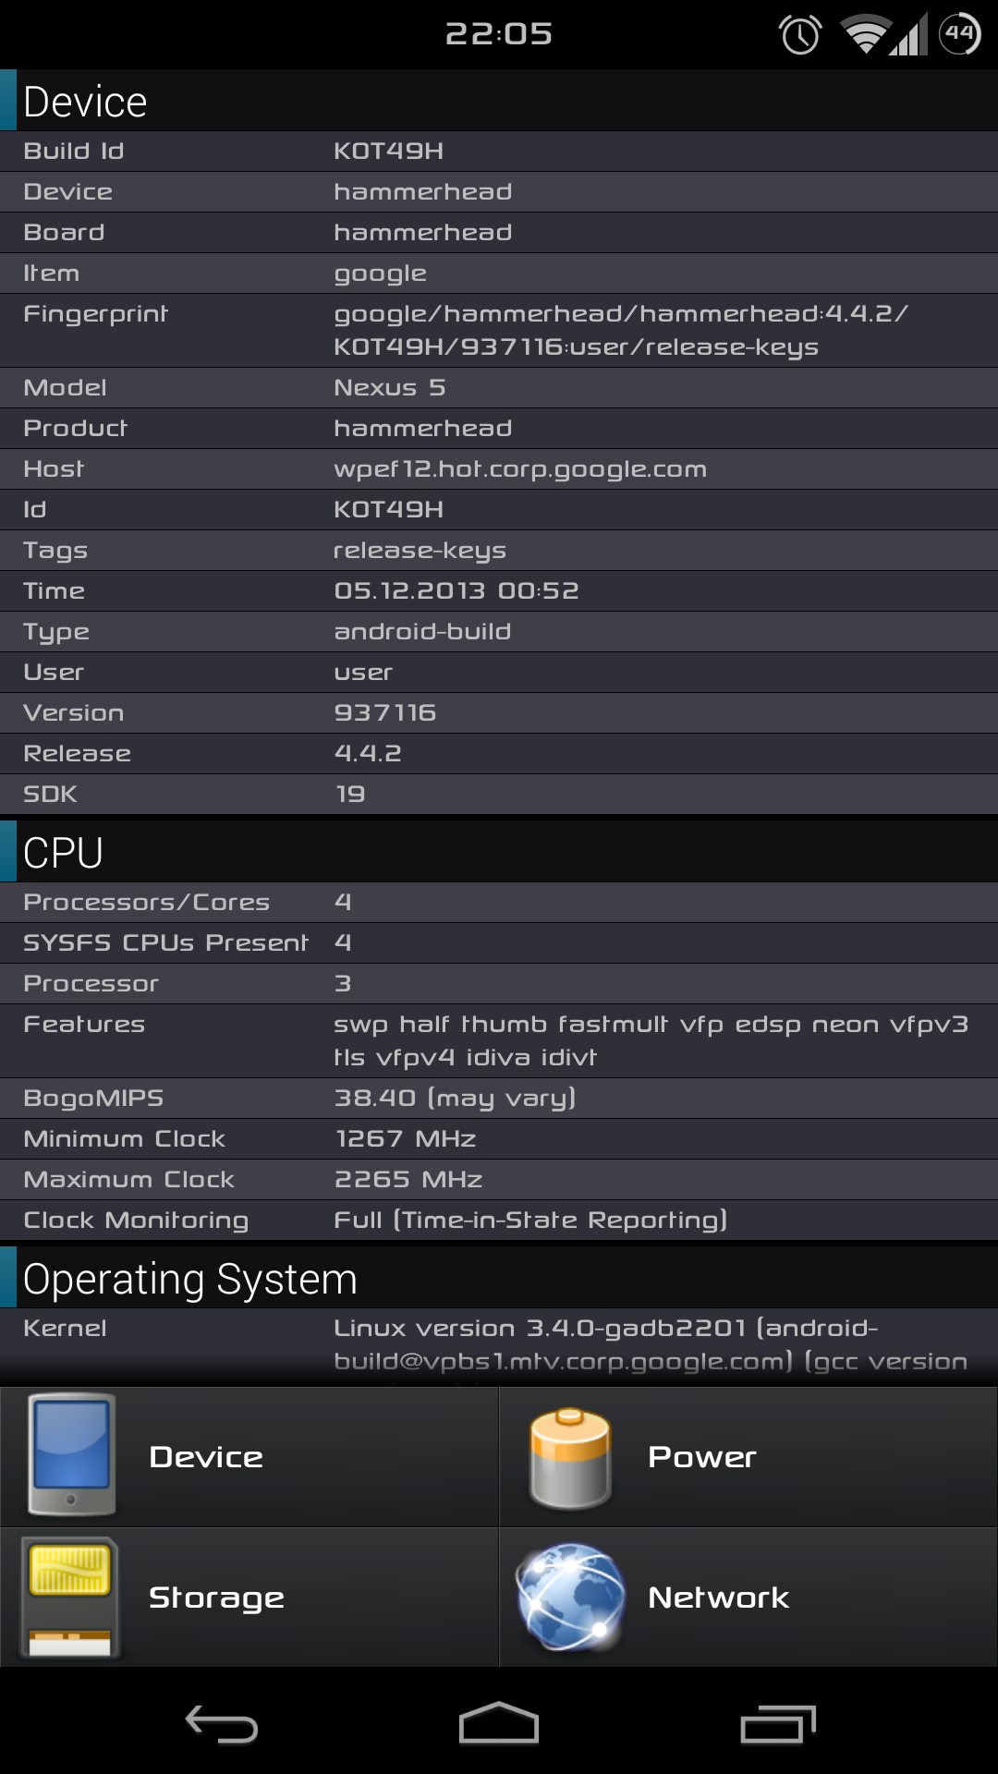
Task: Select the CPU section header
Action: click(x=499, y=852)
